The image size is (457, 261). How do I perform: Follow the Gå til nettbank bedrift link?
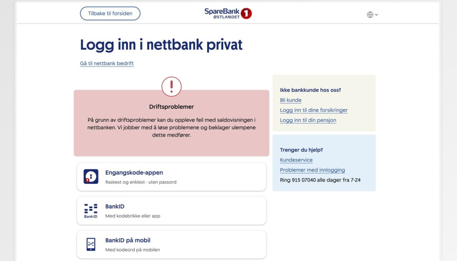coord(107,63)
